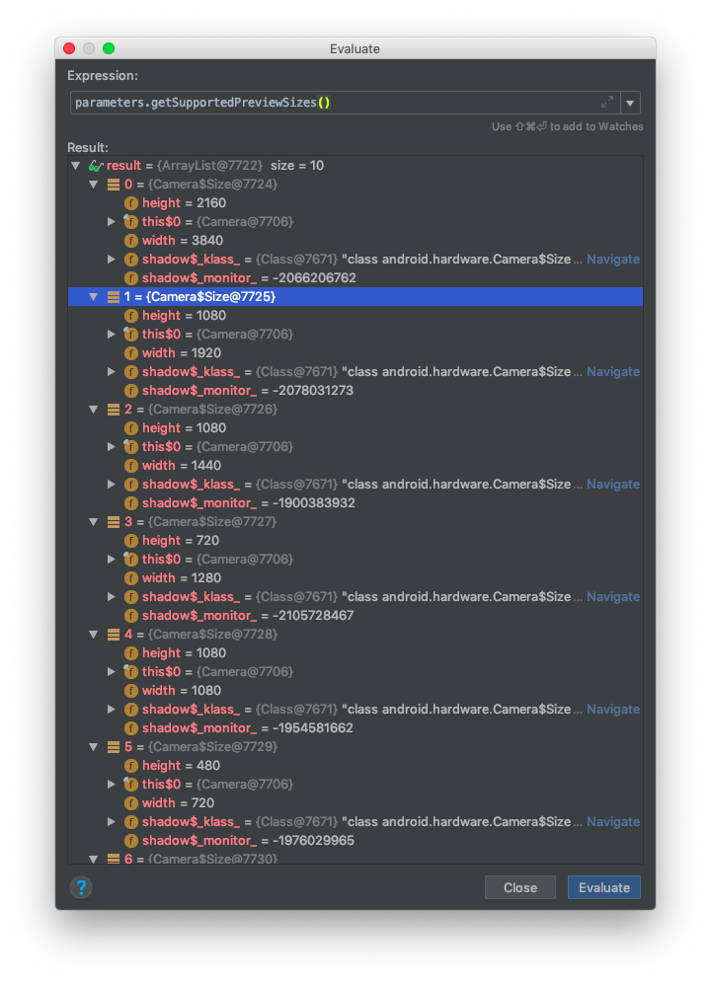Collapse the result root node

point(76,165)
